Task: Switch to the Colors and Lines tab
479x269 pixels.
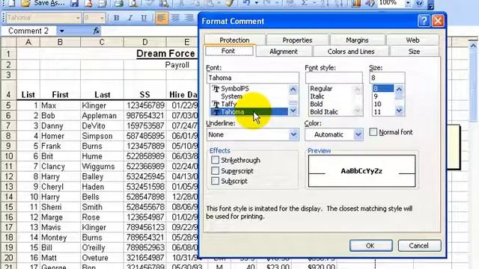Action: (x=351, y=52)
